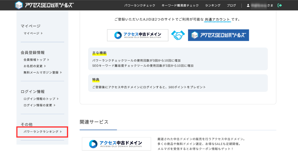
Task: Open 無料メールマガジン登録 sidebar link
Action: tap(41, 72)
